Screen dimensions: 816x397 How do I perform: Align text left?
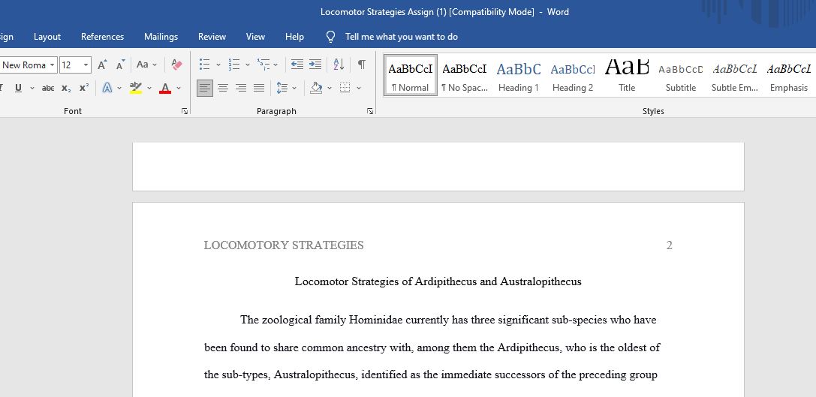tap(205, 88)
